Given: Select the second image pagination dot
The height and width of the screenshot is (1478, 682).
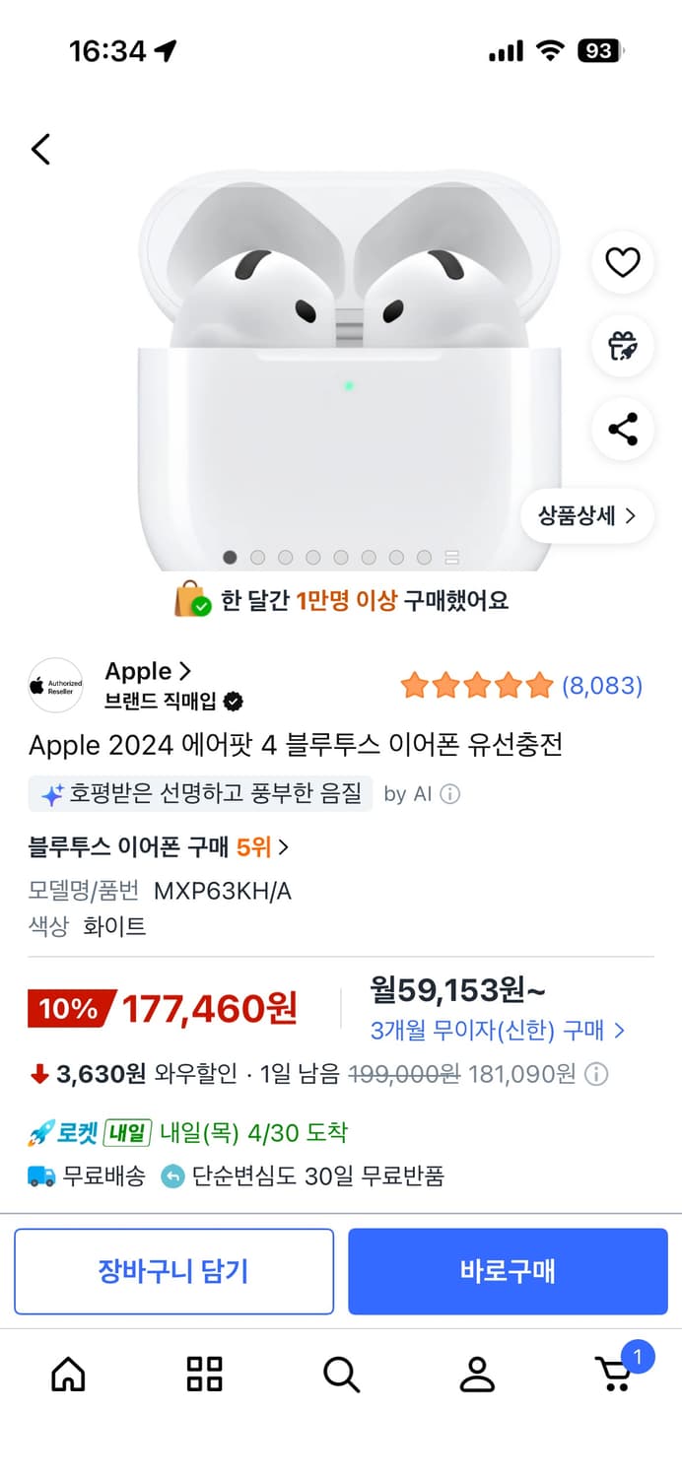Looking at the screenshot, I should (258, 558).
